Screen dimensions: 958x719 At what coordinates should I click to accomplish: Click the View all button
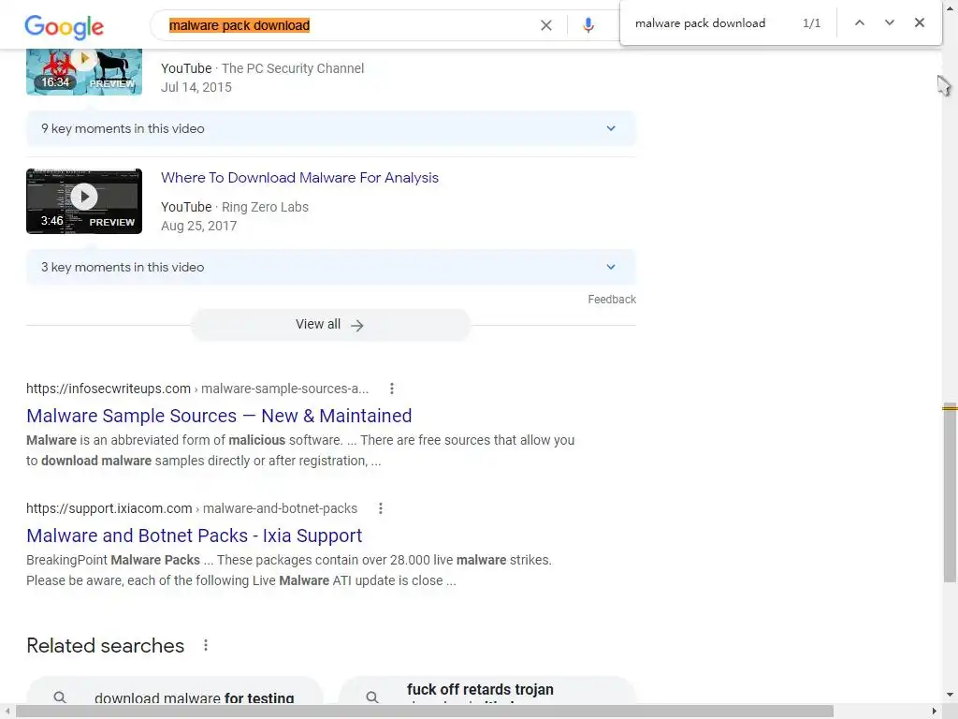point(330,325)
